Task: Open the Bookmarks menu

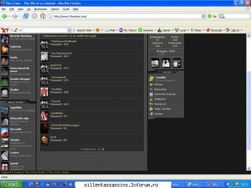Action: point(41,9)
